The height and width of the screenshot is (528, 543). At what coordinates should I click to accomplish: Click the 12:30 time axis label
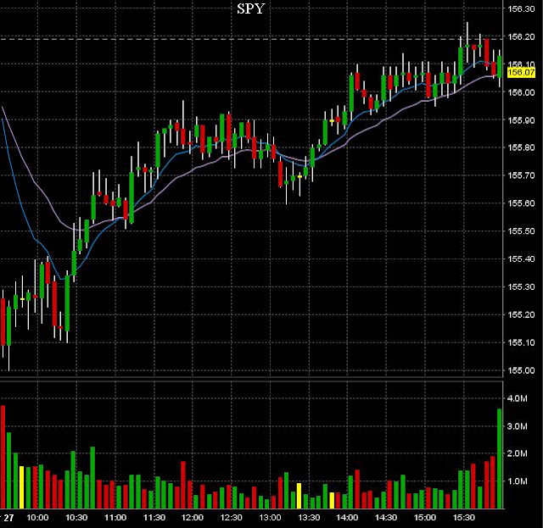coord(232,518)
